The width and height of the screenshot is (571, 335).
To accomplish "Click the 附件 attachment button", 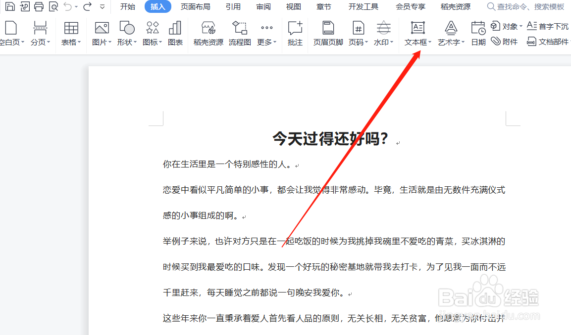I will coord(504,42).
